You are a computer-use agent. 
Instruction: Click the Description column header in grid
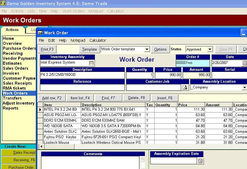point(113,105)
